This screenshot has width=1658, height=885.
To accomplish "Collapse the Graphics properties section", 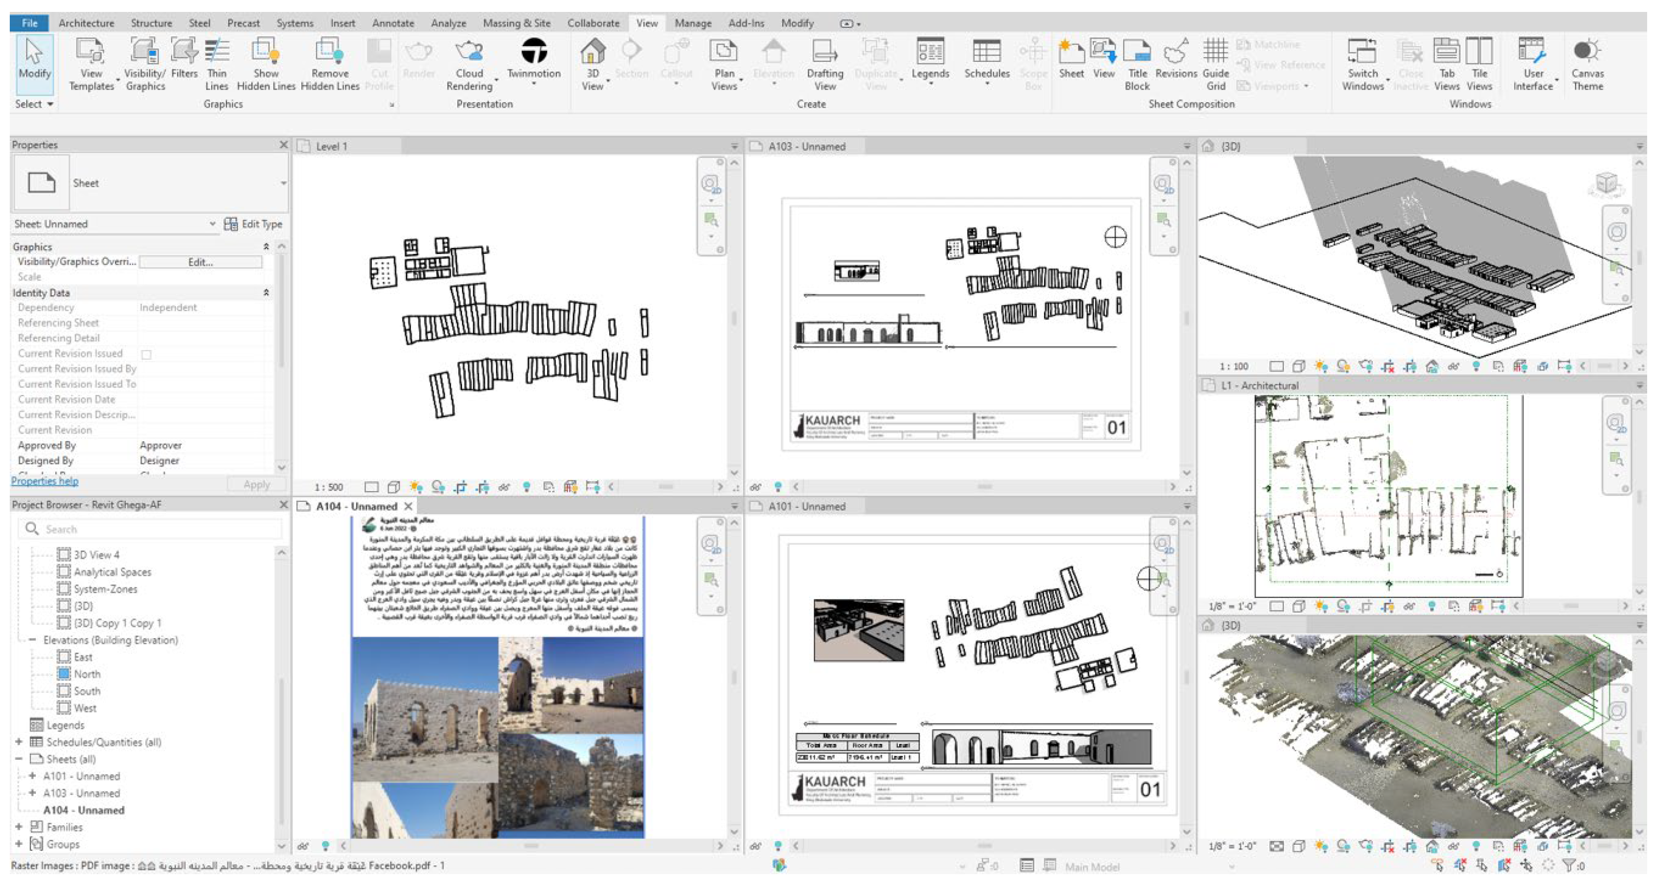I will point(266,247).
